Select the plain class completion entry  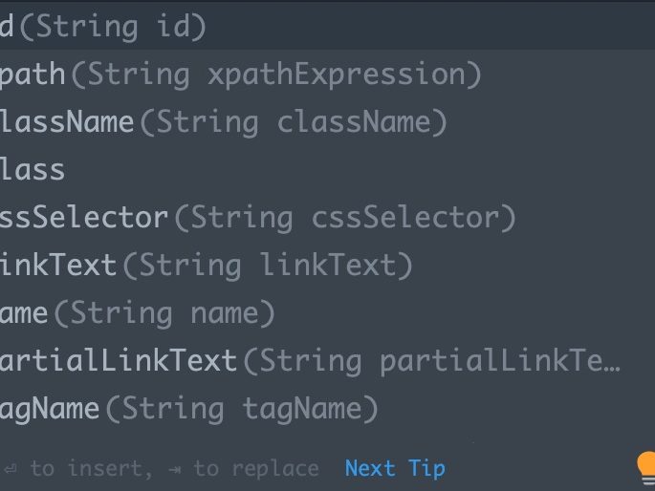click(x=33, y=170)
